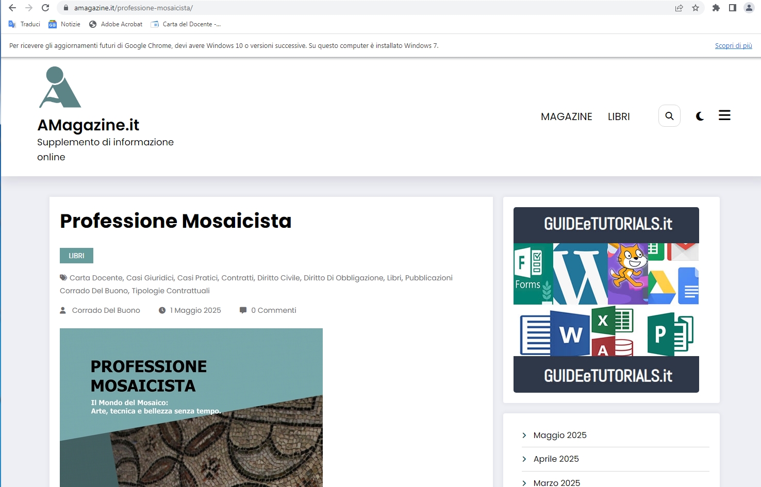Expand the Maggio 2025 archive
The width and height of the screenshot is (761, 487).
559,435
